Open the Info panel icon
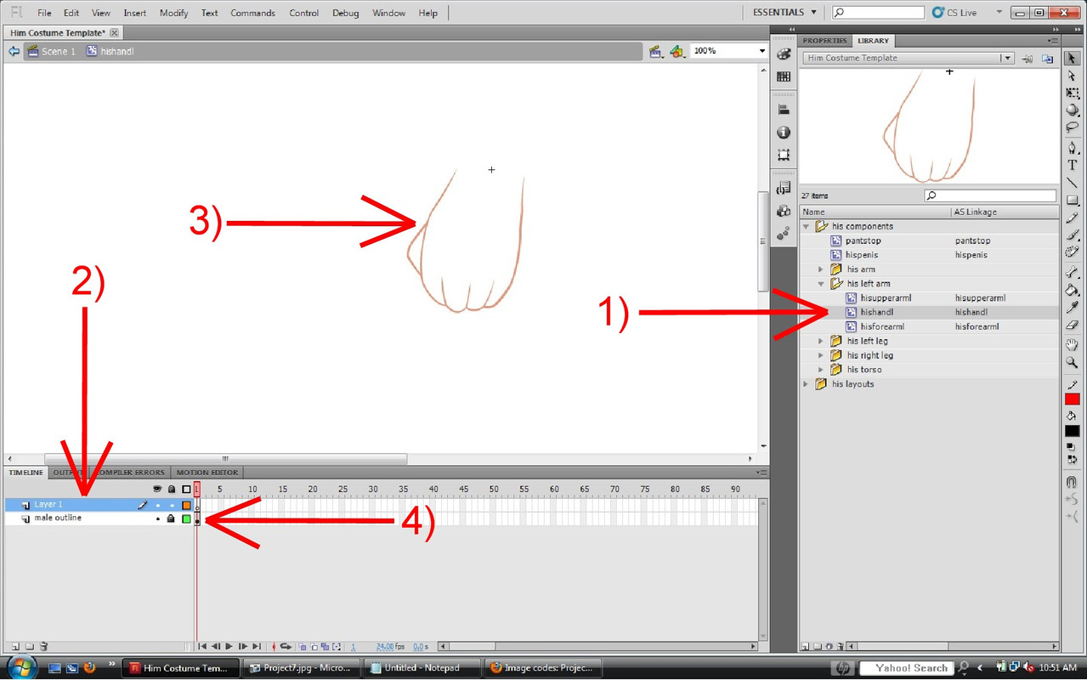 [784, 133]
